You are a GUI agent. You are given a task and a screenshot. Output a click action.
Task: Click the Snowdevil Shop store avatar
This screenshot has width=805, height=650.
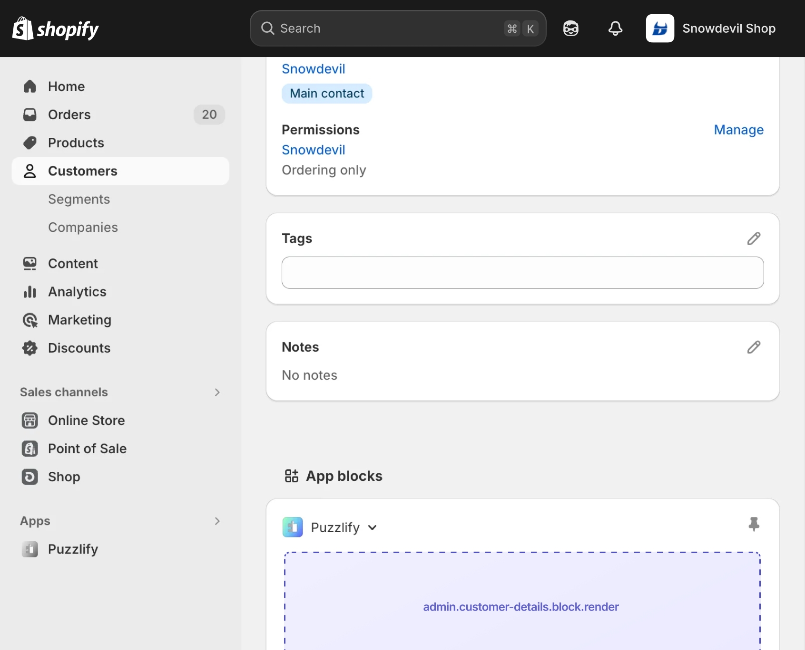(x=660, y=29)
